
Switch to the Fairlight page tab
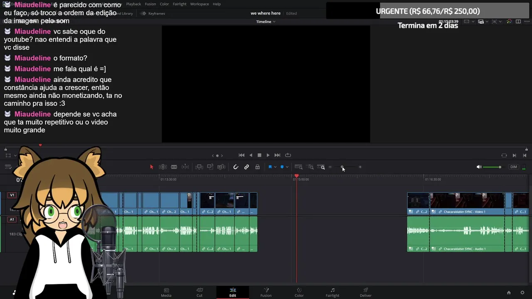click(x=332, y=292)
